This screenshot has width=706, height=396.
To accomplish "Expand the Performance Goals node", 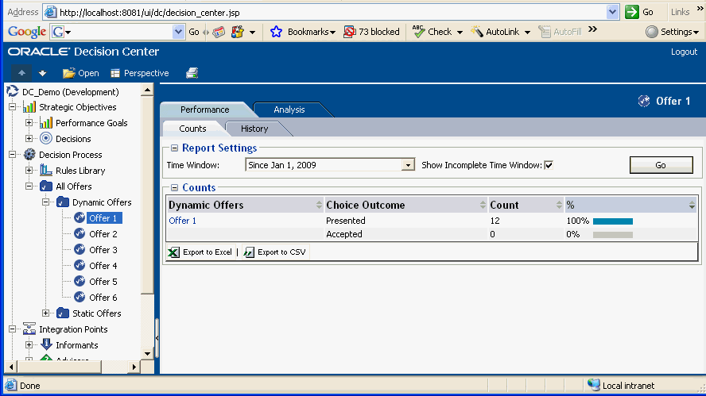I will [x=29, y=123].
